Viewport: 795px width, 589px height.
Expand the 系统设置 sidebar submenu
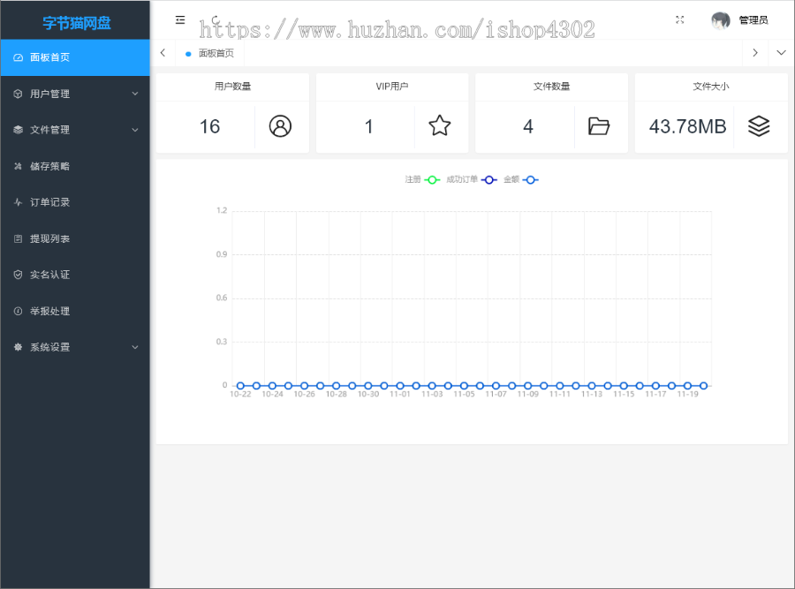[x=75, y=347]
